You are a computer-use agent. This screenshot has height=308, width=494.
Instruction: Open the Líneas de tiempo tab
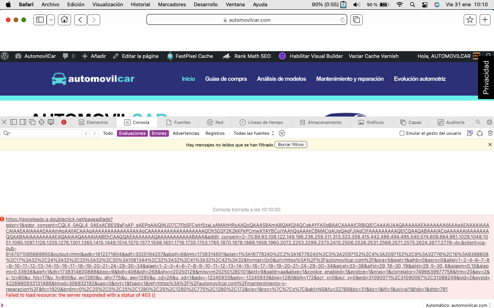click(x=261, y=122)
